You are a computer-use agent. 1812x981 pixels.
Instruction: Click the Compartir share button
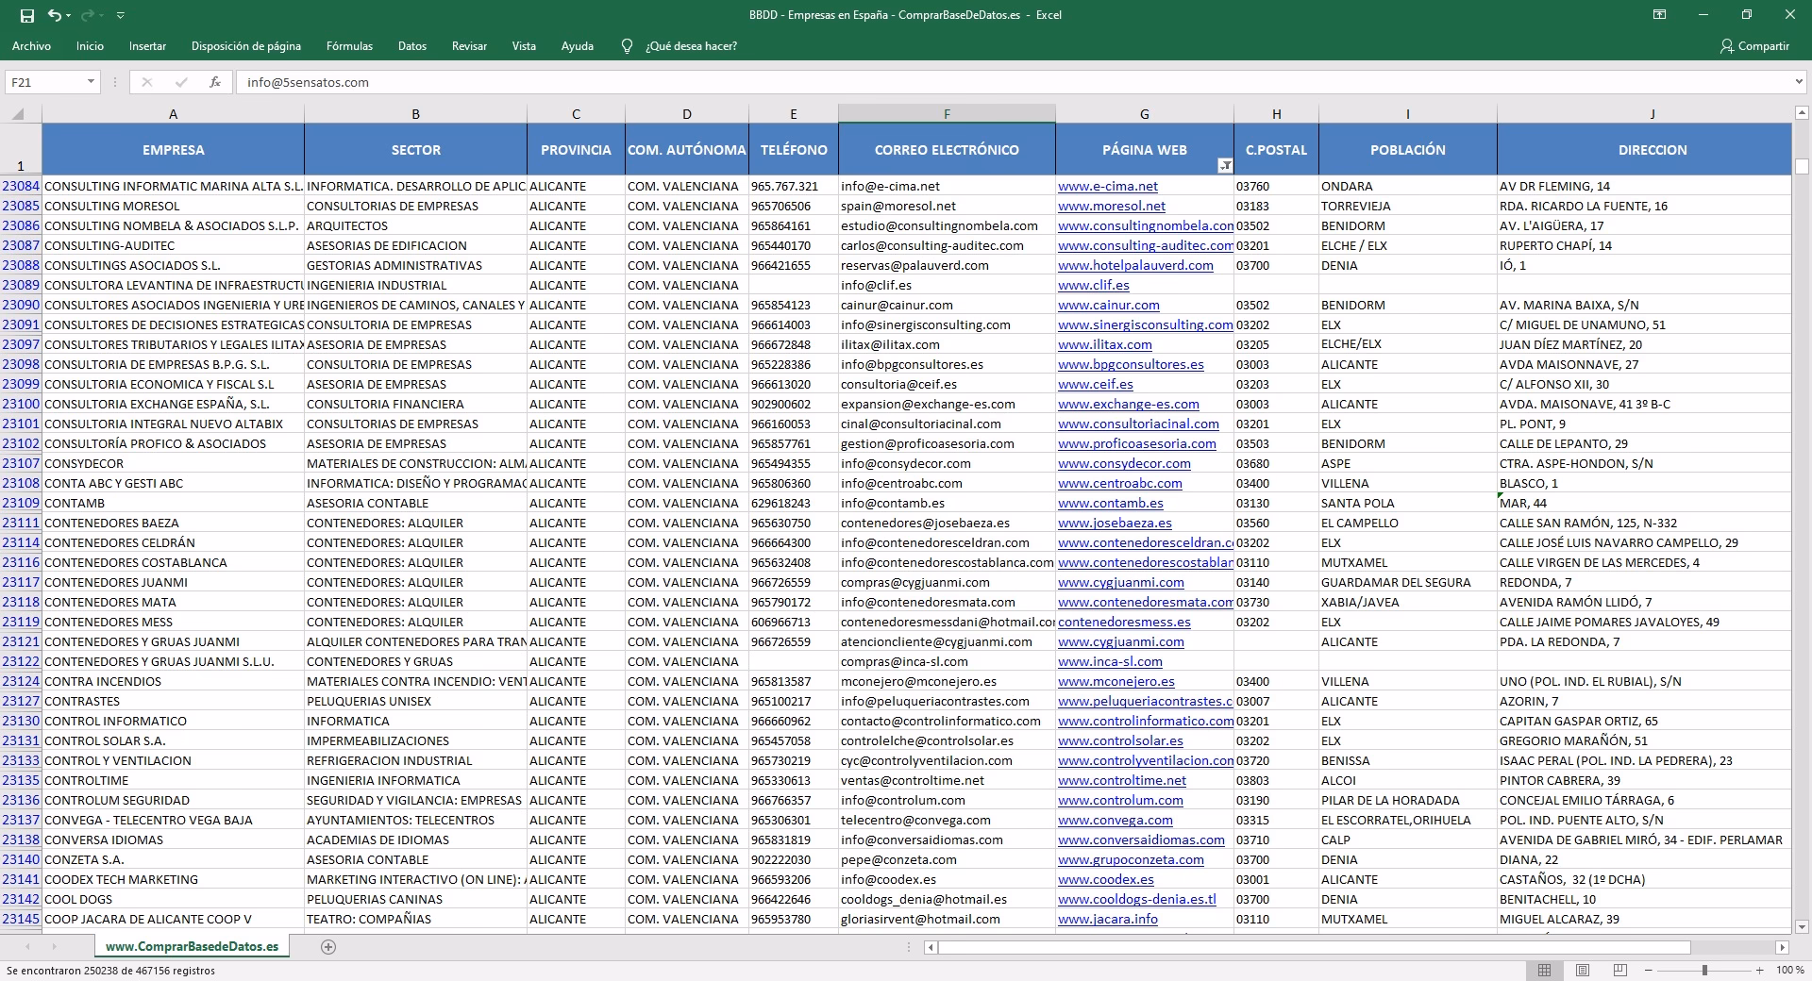pos(1755,46)
